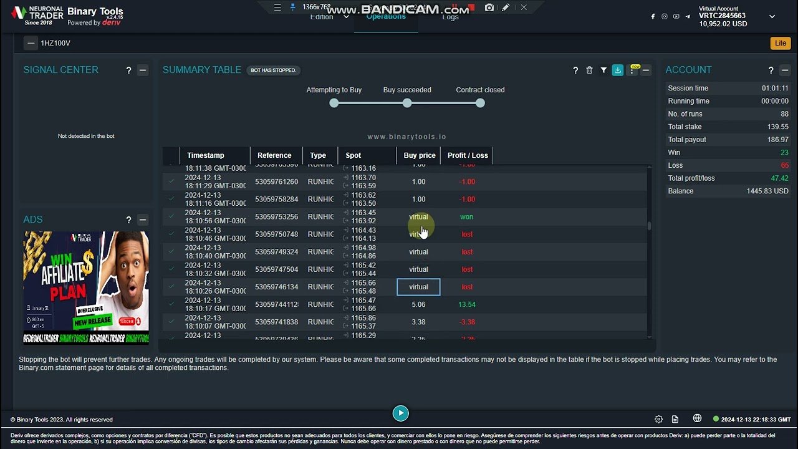
Task: Switch to the Operations tab
Action: 386,17
